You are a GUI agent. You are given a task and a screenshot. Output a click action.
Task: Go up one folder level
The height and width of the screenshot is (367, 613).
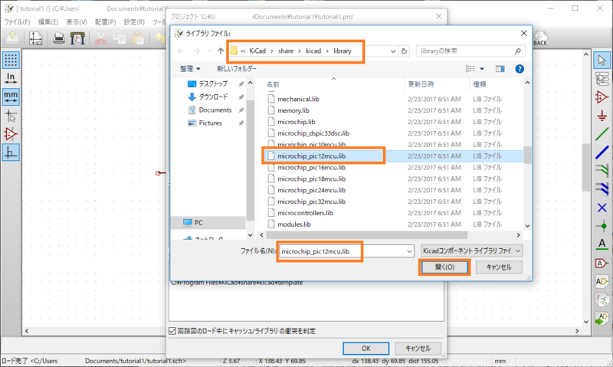point(221,51)
